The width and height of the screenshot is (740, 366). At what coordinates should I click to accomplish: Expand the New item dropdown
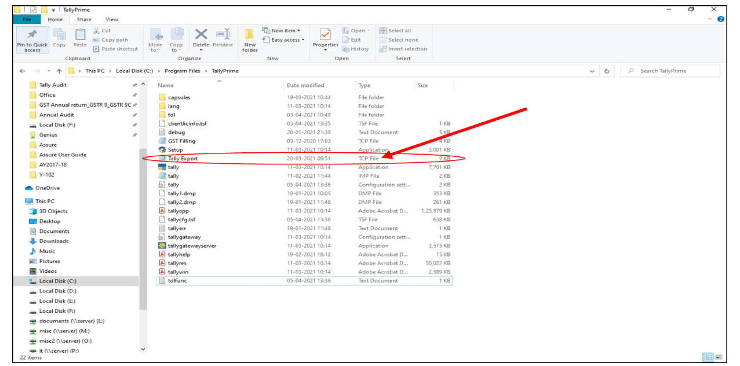pos(282,31)
